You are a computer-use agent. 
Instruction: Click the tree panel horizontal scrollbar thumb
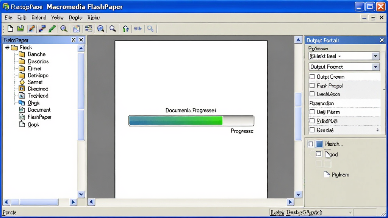tap(38, 202)
